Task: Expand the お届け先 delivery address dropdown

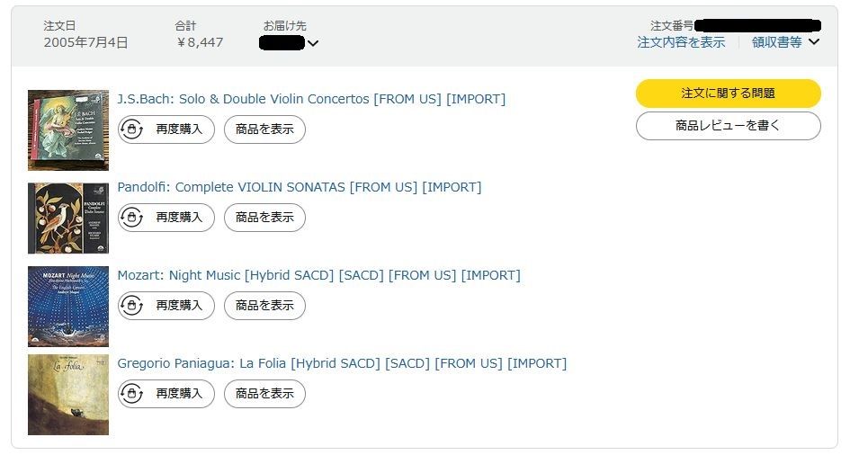Action: [x=313, y=43]
